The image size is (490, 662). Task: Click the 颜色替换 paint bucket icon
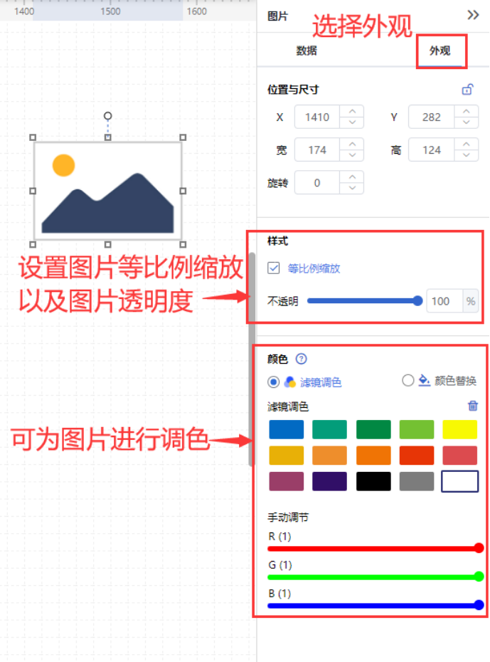pyautogui.click(x=424, y=380)
